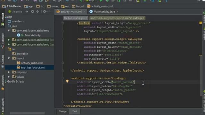
Task: Fold the include tag in gutter
Action: (x=63, y=23)
